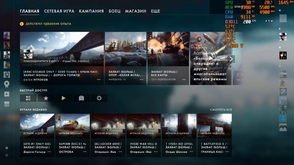Open the СЕТЕВАЯ ИГРА tab
294x165 pixels.
(x=59, y=11)
